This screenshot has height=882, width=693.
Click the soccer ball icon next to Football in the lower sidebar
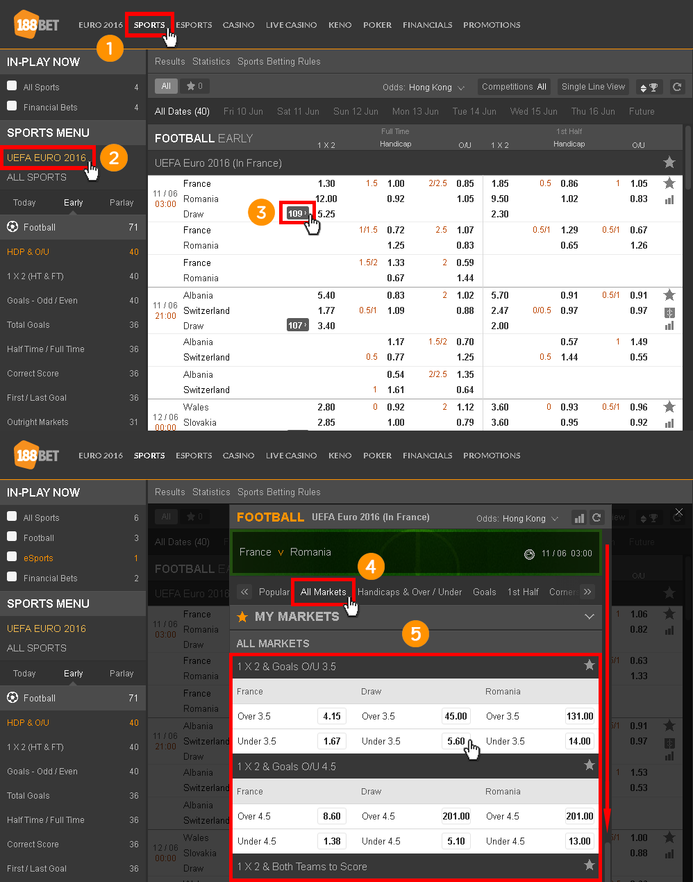coord(12,697)
